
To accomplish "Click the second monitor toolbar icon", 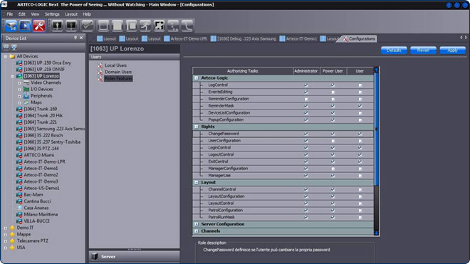I will click(x=71, y=26).
